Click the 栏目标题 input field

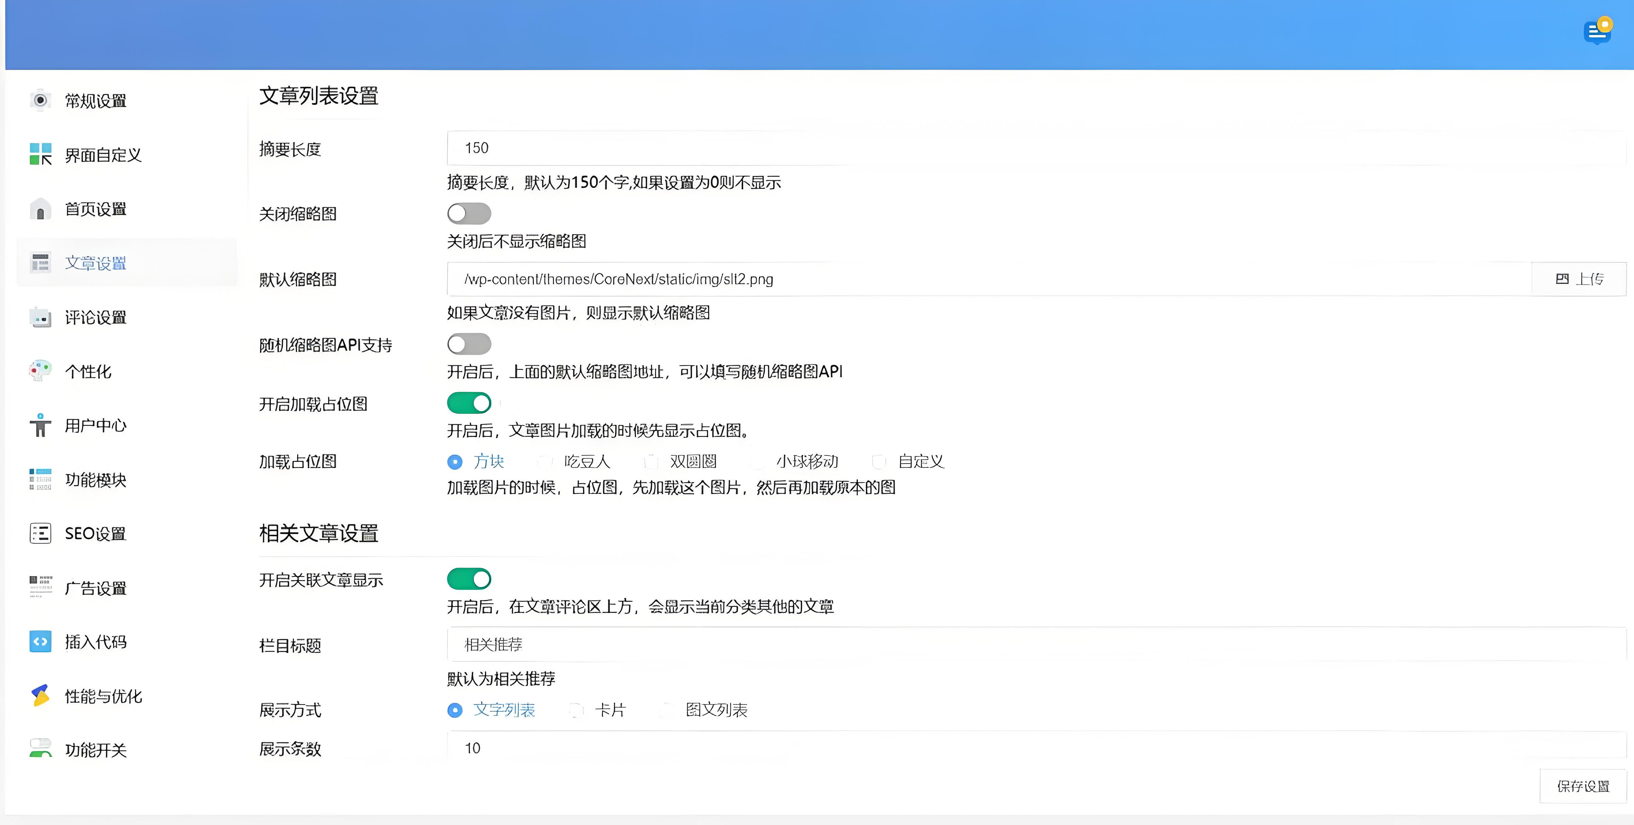click(1037, 644)
